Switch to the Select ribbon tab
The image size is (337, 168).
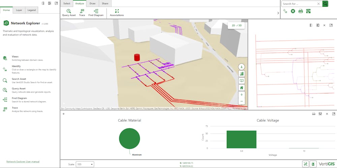67,3
